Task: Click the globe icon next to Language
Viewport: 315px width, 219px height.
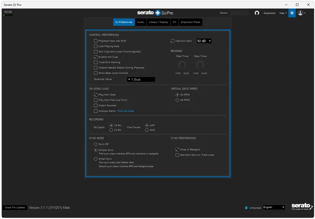Action: 246,208
